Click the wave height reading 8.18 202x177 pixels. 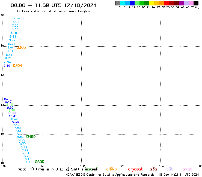tap(14, 33)
